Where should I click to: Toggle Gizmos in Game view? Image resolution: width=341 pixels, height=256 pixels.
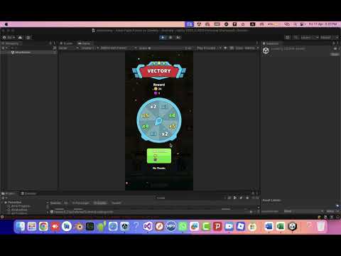[x=250, y=48]
